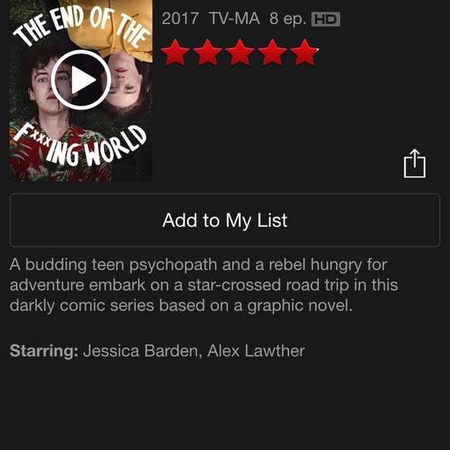Tap the series synopsis paragraph
Screen dimensions: 450x450
click(204, 285)
